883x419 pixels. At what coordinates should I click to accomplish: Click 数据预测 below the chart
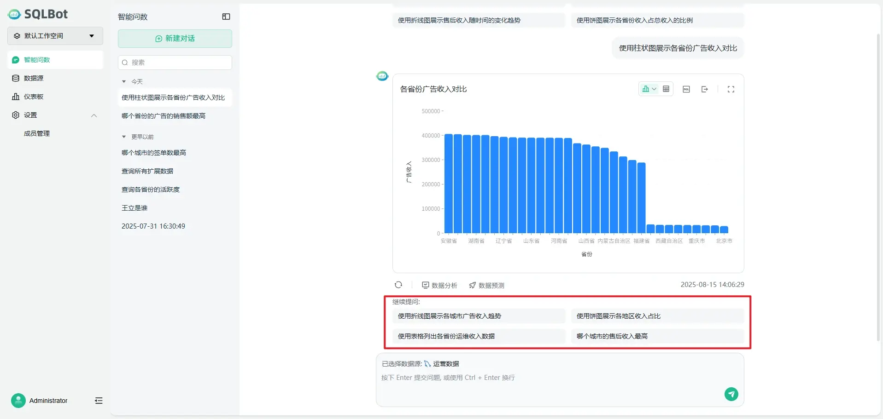coord(486,285)
